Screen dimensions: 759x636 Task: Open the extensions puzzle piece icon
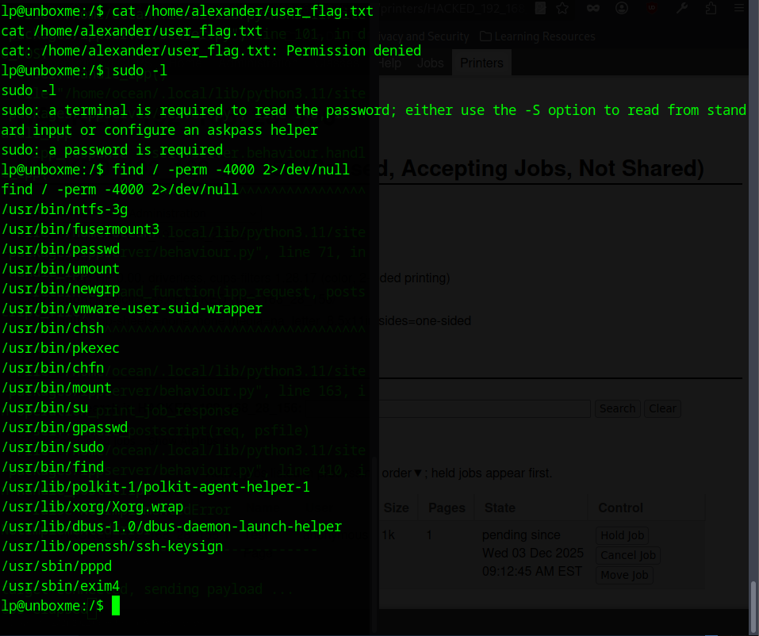click(x=711, y=9)
